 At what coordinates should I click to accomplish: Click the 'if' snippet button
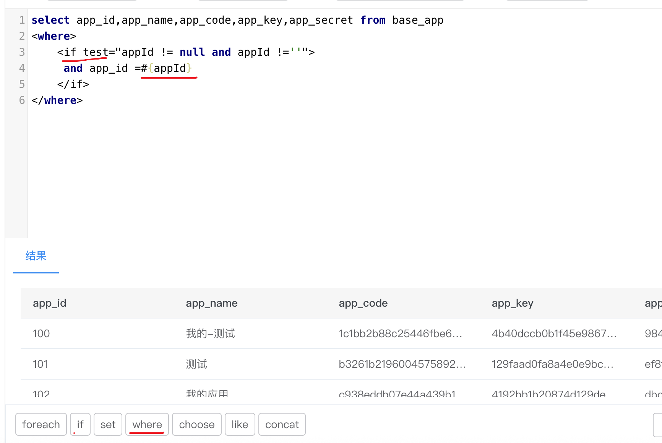[80, 424]
